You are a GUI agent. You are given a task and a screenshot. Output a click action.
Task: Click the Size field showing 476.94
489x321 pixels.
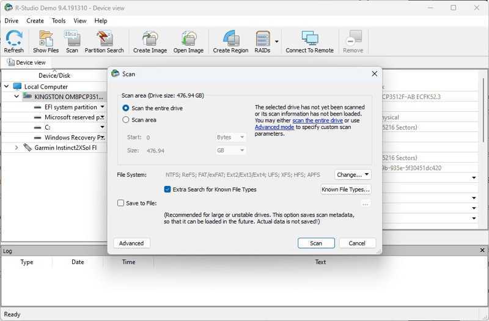(178, 150)
